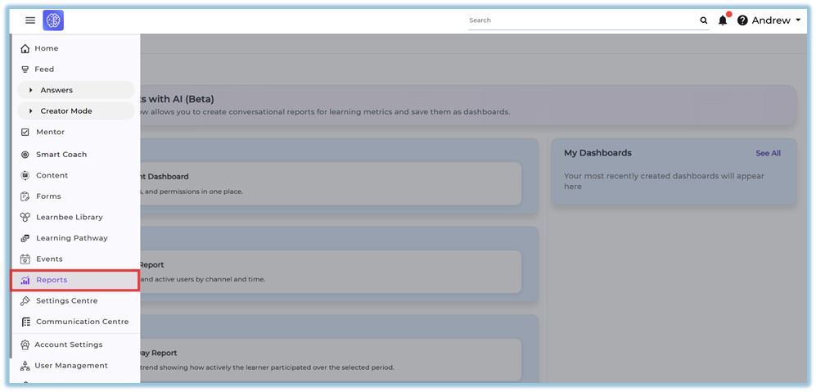
Task: Click the See All link
Action: (x=768, y=153)
